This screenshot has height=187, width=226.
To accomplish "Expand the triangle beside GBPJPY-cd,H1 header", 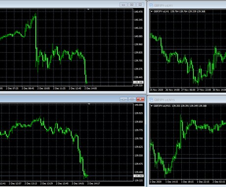I will 152,11.
